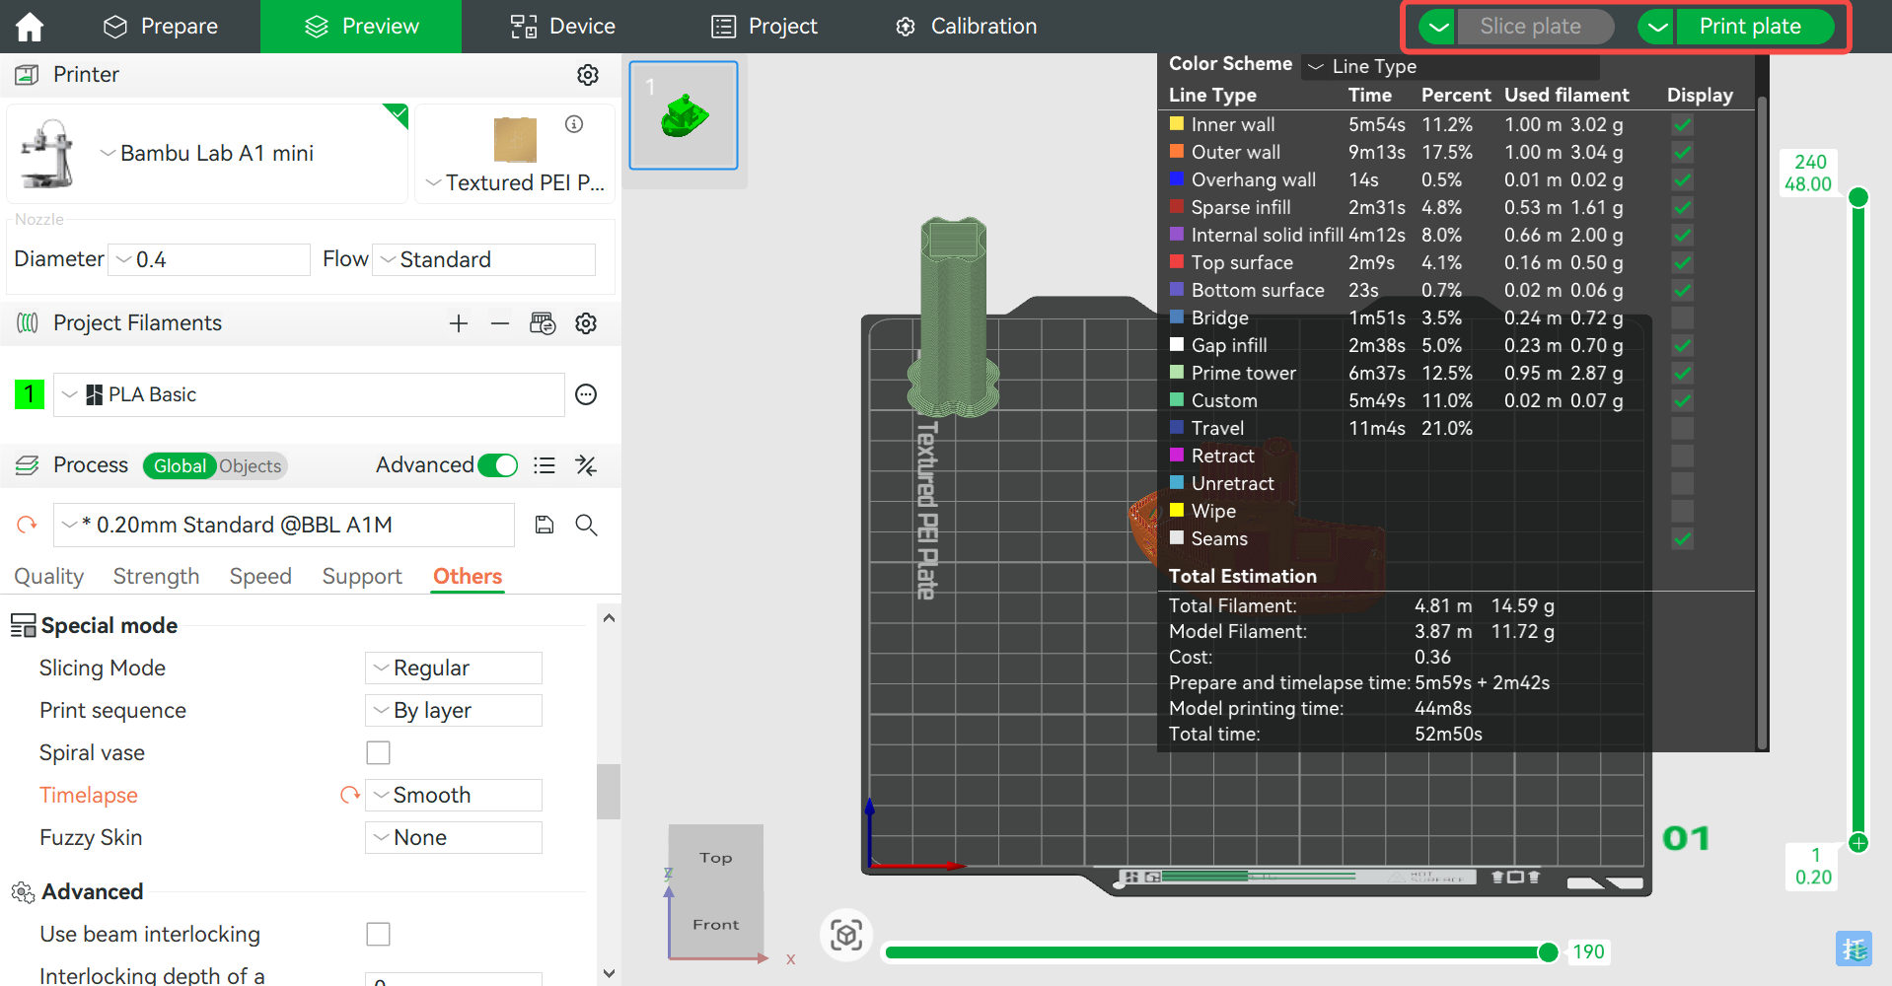Open process parameter list icon
This screenshot has width=1892, height=986.
[545, 465]
